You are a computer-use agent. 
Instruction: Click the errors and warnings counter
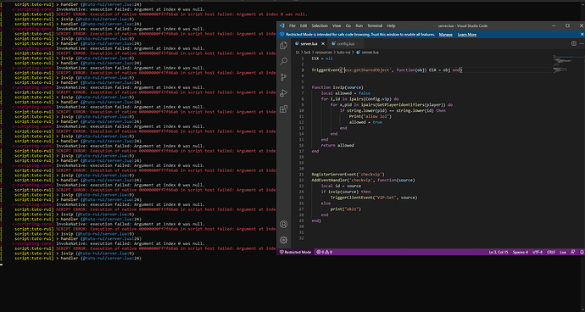point(324,252)
